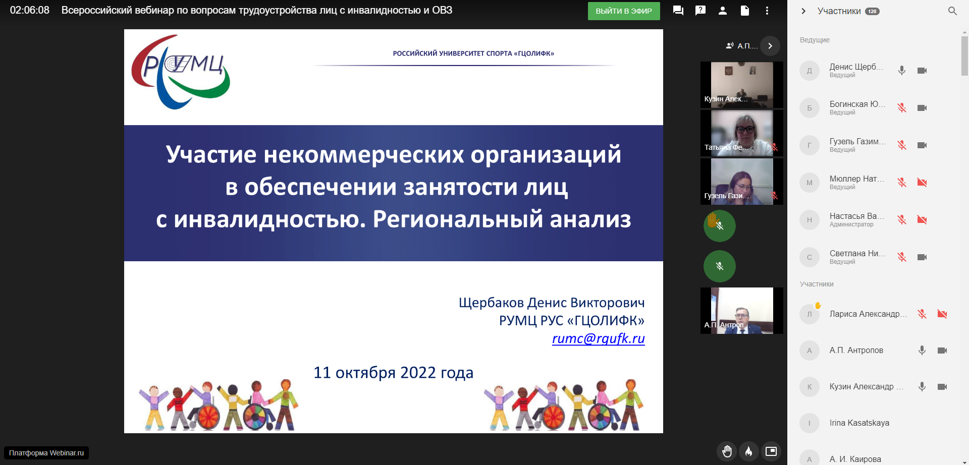
Task: Click the flame reaction icon
Action: pos(749,451)
